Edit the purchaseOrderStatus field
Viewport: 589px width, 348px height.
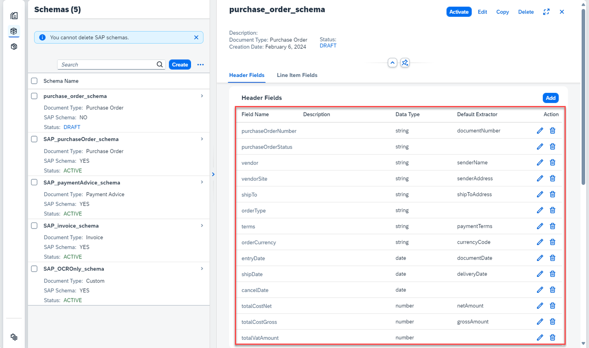tap(540, 146)
